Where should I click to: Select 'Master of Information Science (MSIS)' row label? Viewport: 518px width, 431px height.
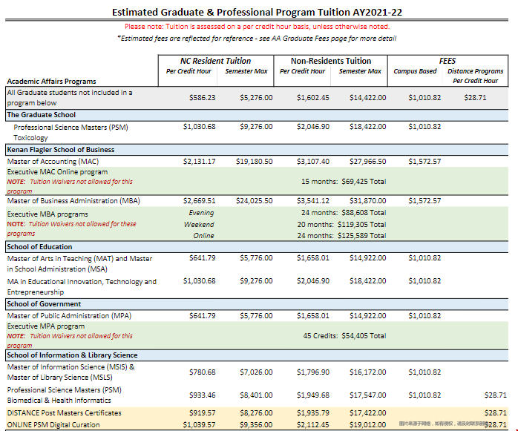[x=71, y=372]
